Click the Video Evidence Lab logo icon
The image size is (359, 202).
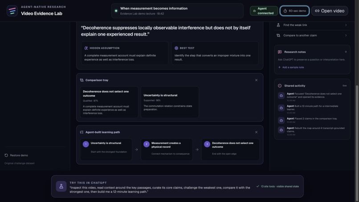tap(12, 11)
